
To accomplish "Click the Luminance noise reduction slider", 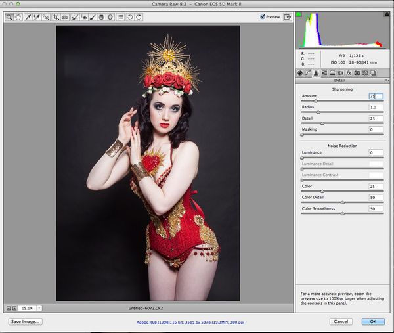I will (302, 158).
